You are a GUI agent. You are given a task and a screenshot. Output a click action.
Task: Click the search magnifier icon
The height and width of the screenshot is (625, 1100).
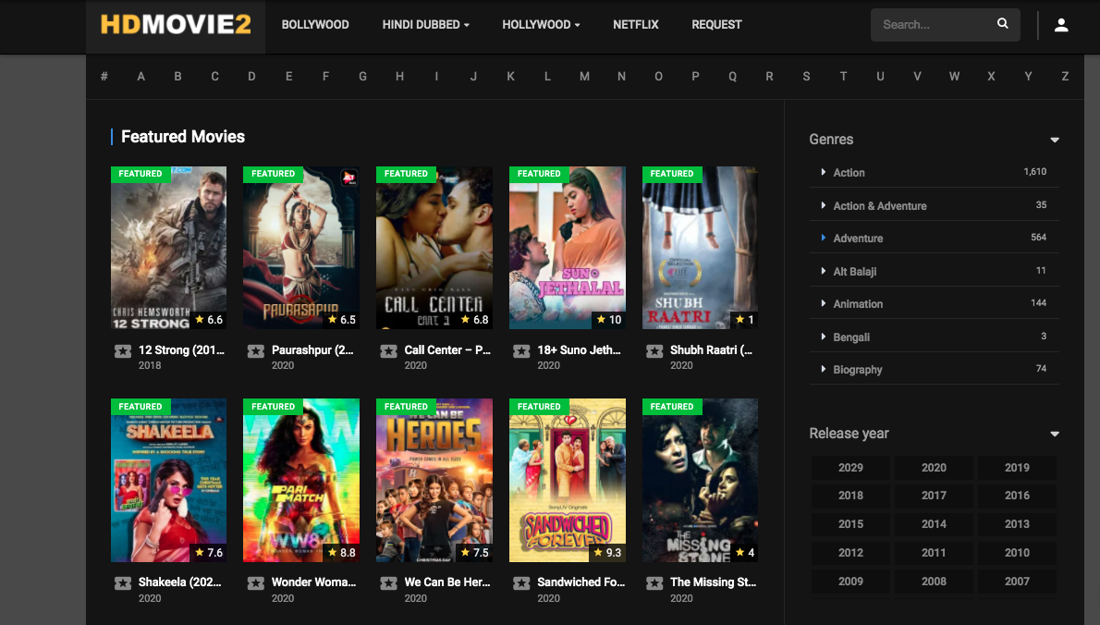click(x=1003, y=24)
